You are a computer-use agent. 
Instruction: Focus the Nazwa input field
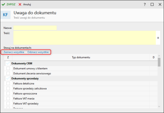[x=35, y=28]
